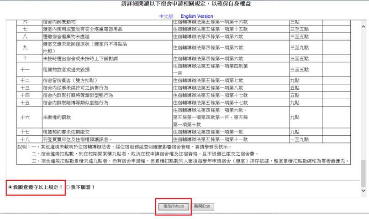Click row 八 text 遷離宿舍廢棄物未處理
Screen dimensions: 369x219
[x=67, y=36]
